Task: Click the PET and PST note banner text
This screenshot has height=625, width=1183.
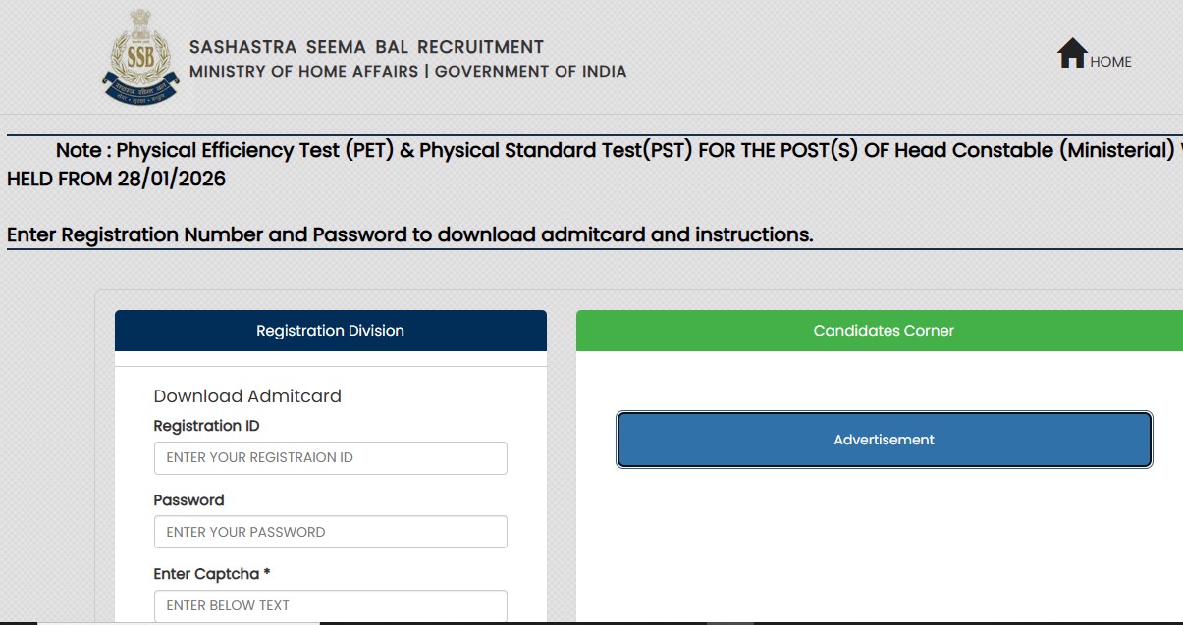Action: [x=589, y=152]
